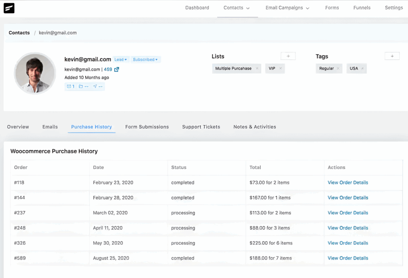
Task: Open the Notes & Activities tab
Action: pyautogui.click(x=255, y=127)
